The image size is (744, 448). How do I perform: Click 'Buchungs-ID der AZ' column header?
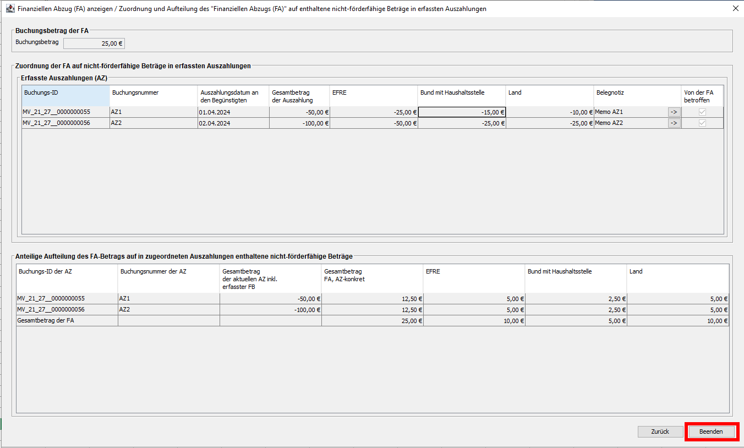[x=67, y=278]
